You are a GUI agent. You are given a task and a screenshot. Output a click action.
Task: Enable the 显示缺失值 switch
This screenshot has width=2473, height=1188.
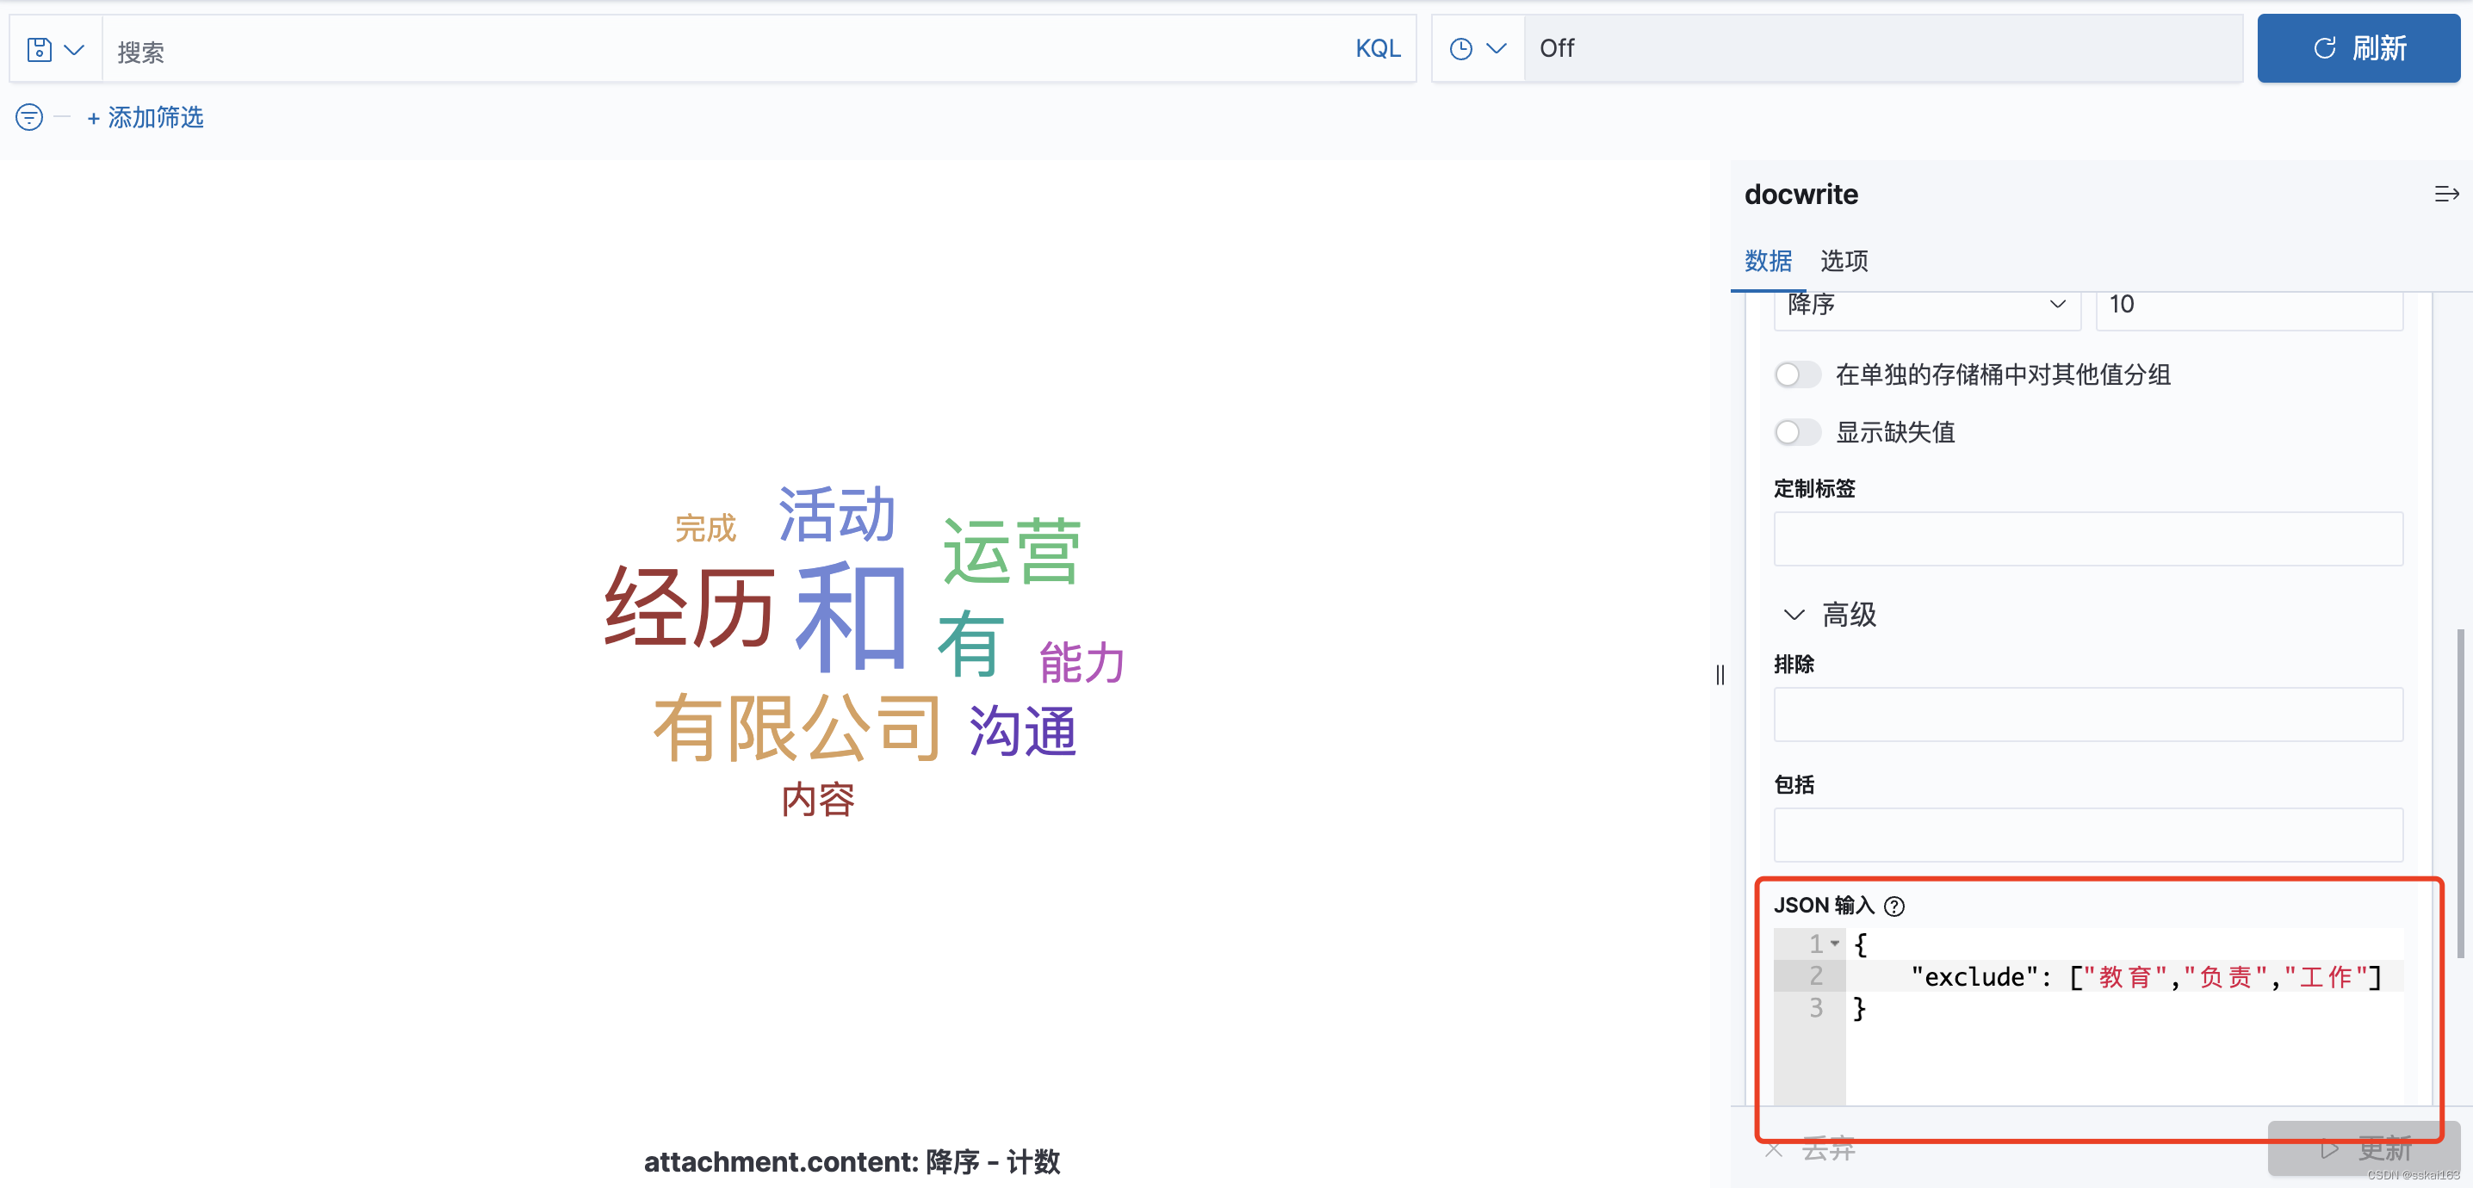click(x=1796, y=432)
